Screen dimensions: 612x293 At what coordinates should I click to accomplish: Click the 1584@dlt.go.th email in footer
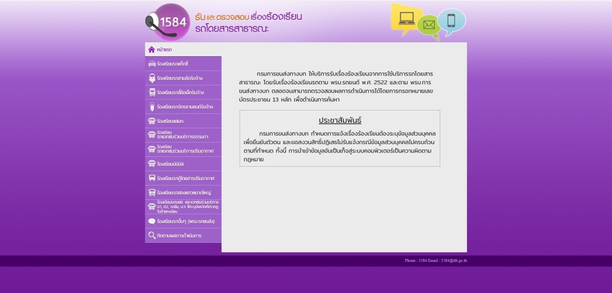tap(454, 260)
